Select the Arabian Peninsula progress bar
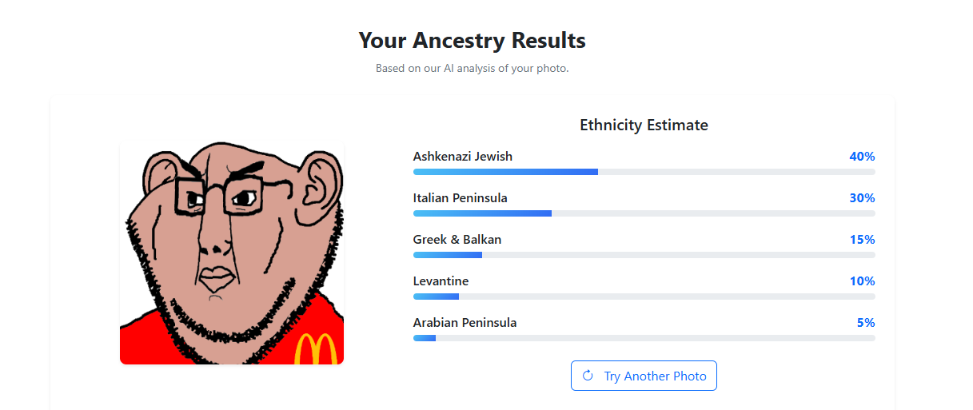The image size is (973, 410). point(644,338)
